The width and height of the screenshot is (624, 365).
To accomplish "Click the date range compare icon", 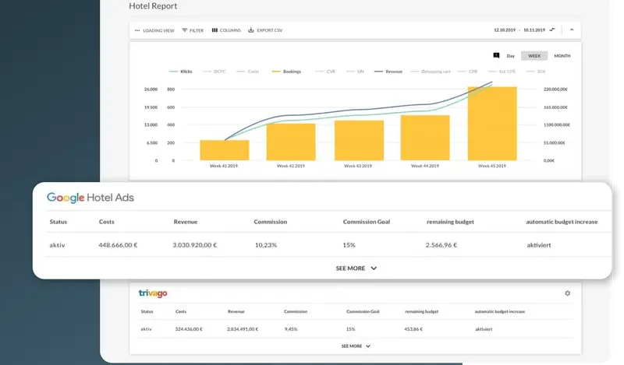I will pyautogui.click(x=552, y=30).
